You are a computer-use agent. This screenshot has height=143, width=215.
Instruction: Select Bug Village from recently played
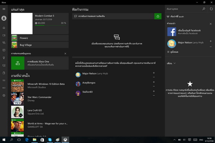[39, 45]
